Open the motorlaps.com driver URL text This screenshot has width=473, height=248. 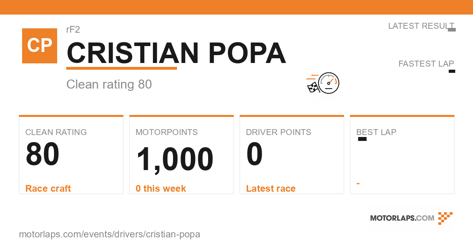pos(110,235)
